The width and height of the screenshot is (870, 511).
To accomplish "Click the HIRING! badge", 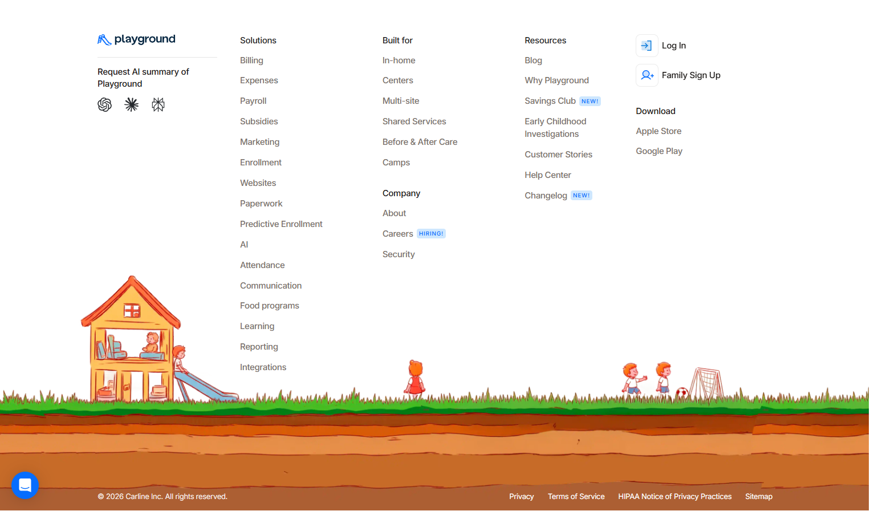I will (x=431, y=234).
